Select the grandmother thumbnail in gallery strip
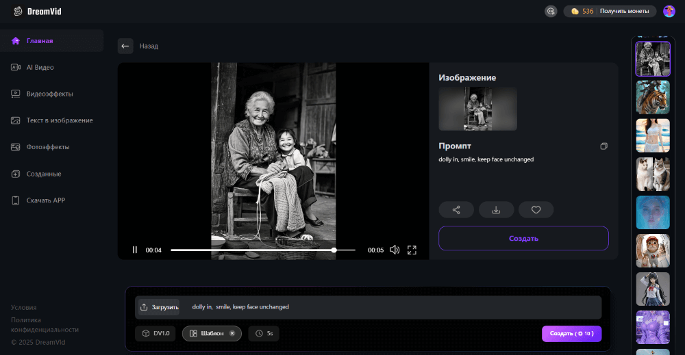 pos(653,60)
